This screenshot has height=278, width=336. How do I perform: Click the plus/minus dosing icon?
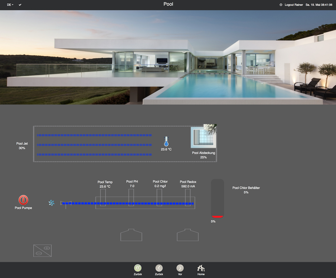pos(43,250)
